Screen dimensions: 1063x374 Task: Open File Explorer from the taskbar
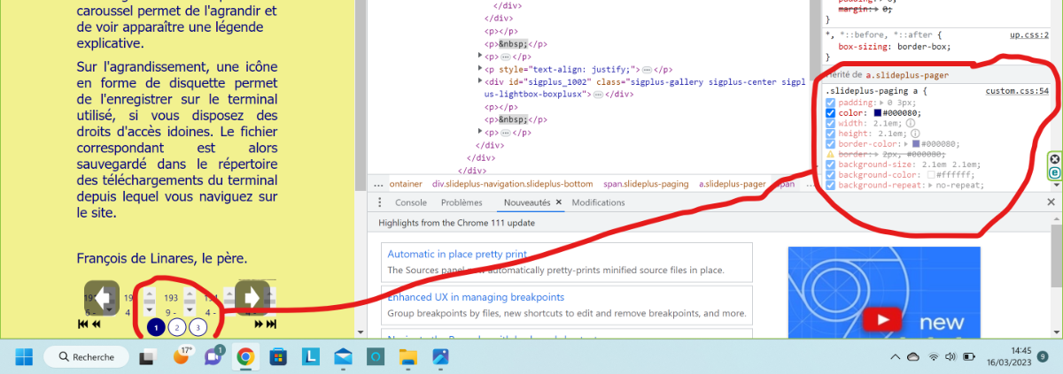point(407,357)
